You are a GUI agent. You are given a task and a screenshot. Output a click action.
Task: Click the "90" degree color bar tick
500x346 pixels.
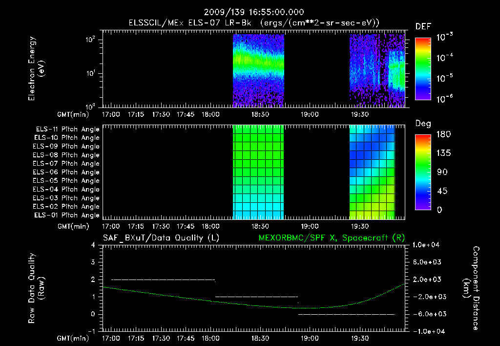point(442,172)
